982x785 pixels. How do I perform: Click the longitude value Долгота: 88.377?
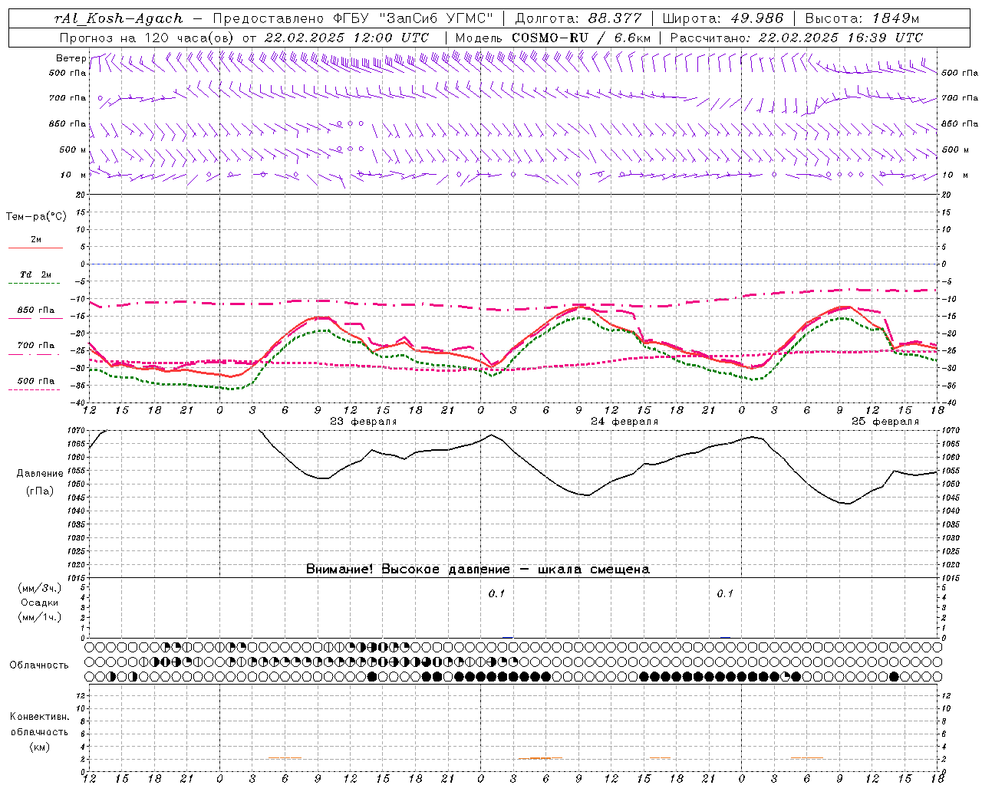point(578,18)
